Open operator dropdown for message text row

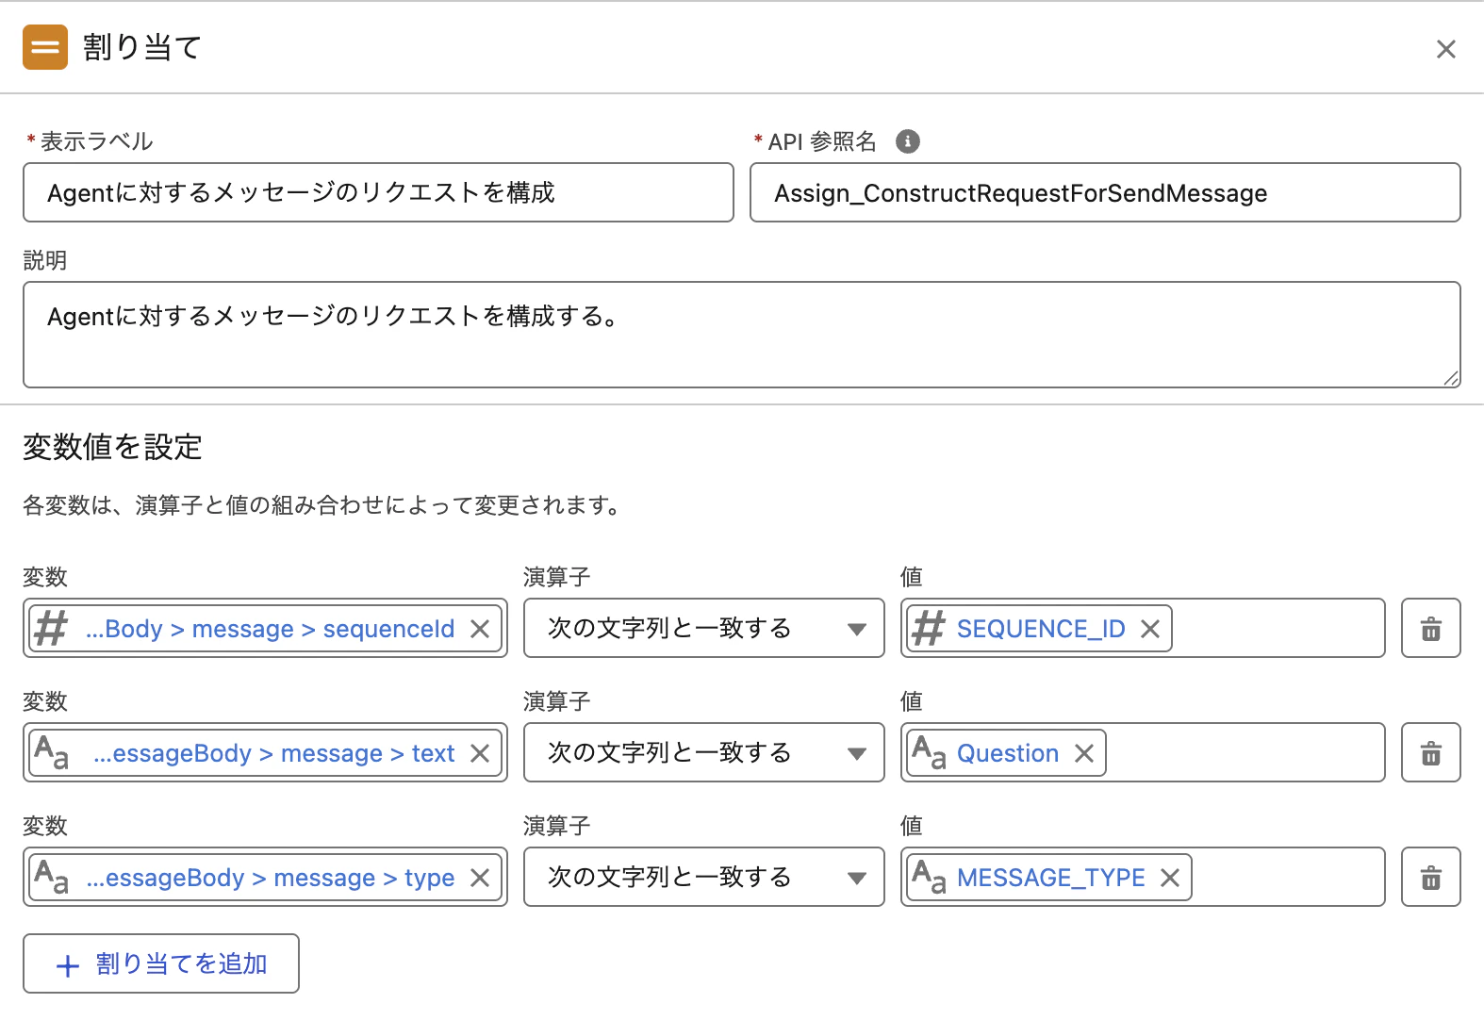(704, 752)
